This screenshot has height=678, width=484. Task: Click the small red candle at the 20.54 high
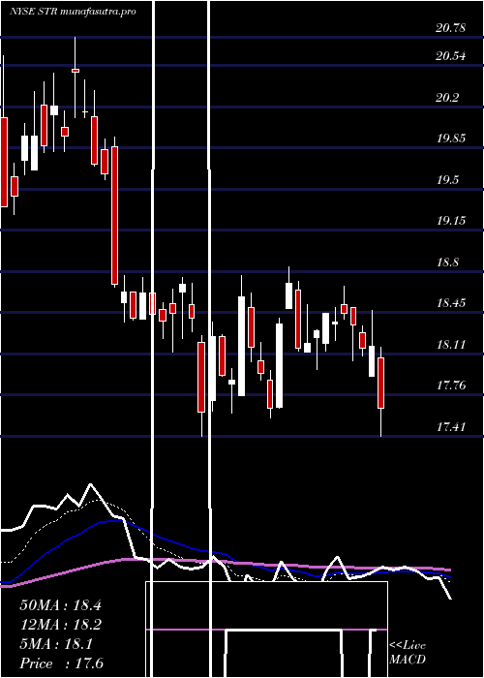(x=76, y=70)
